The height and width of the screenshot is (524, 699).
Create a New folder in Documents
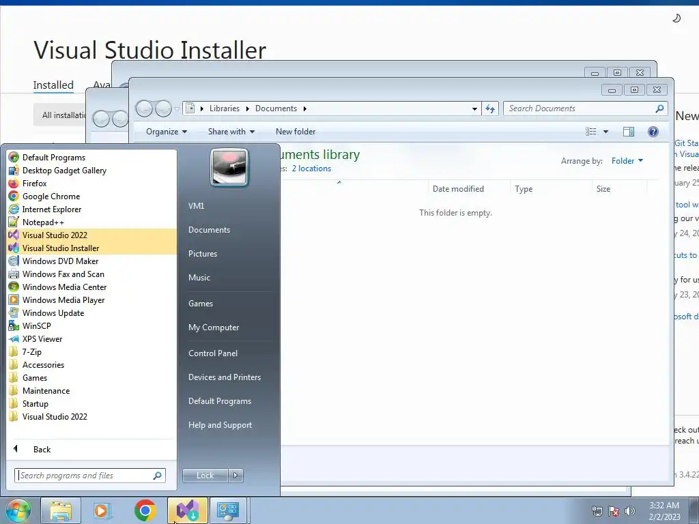point(295,132)
